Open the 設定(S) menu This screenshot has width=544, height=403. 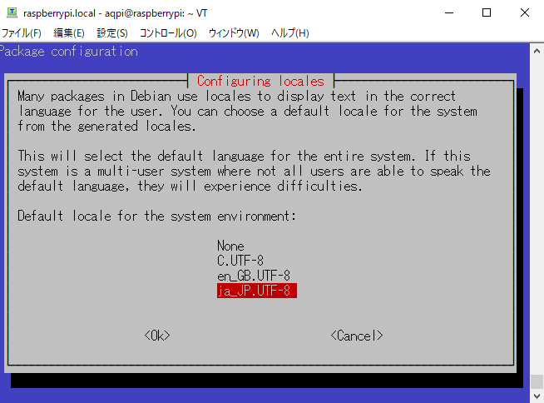tap(112, 33)
